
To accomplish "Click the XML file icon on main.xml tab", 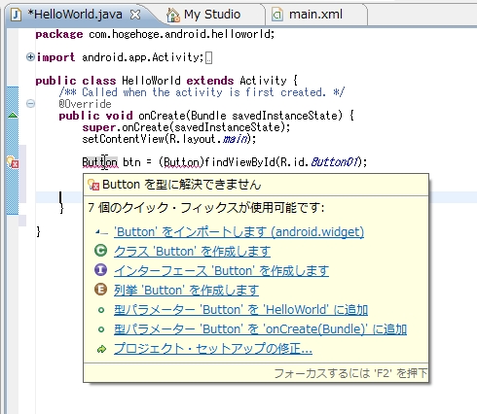I will 277,15.
